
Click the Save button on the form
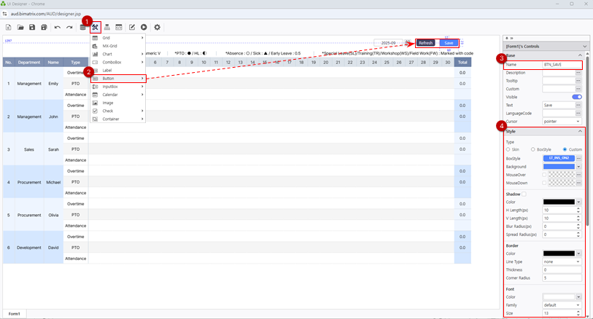[x=449, y=43]
